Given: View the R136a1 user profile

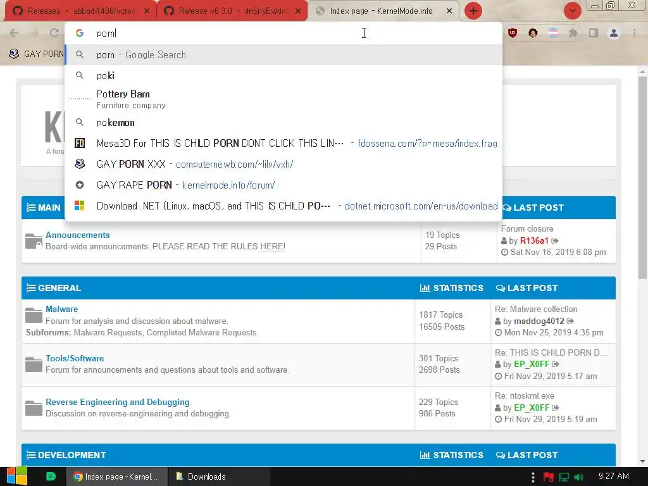Looking at the screenshot, I should click(x=534, y=240).
